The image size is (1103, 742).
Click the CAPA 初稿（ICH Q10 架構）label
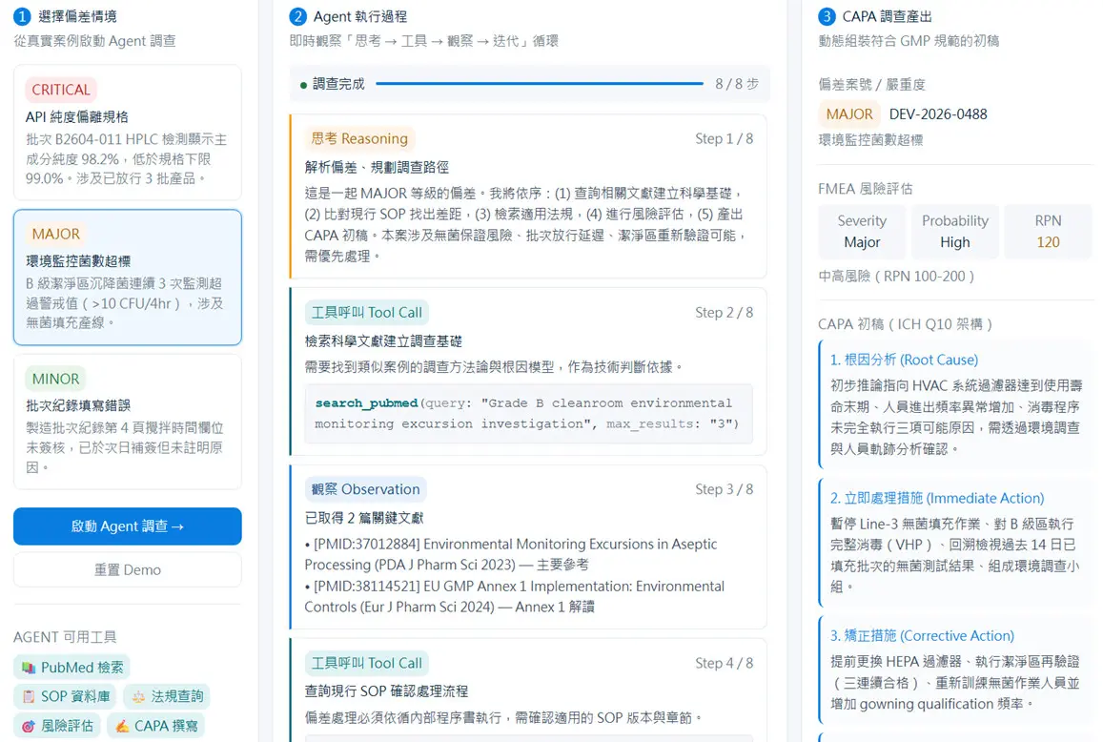(x=906, y=324)
